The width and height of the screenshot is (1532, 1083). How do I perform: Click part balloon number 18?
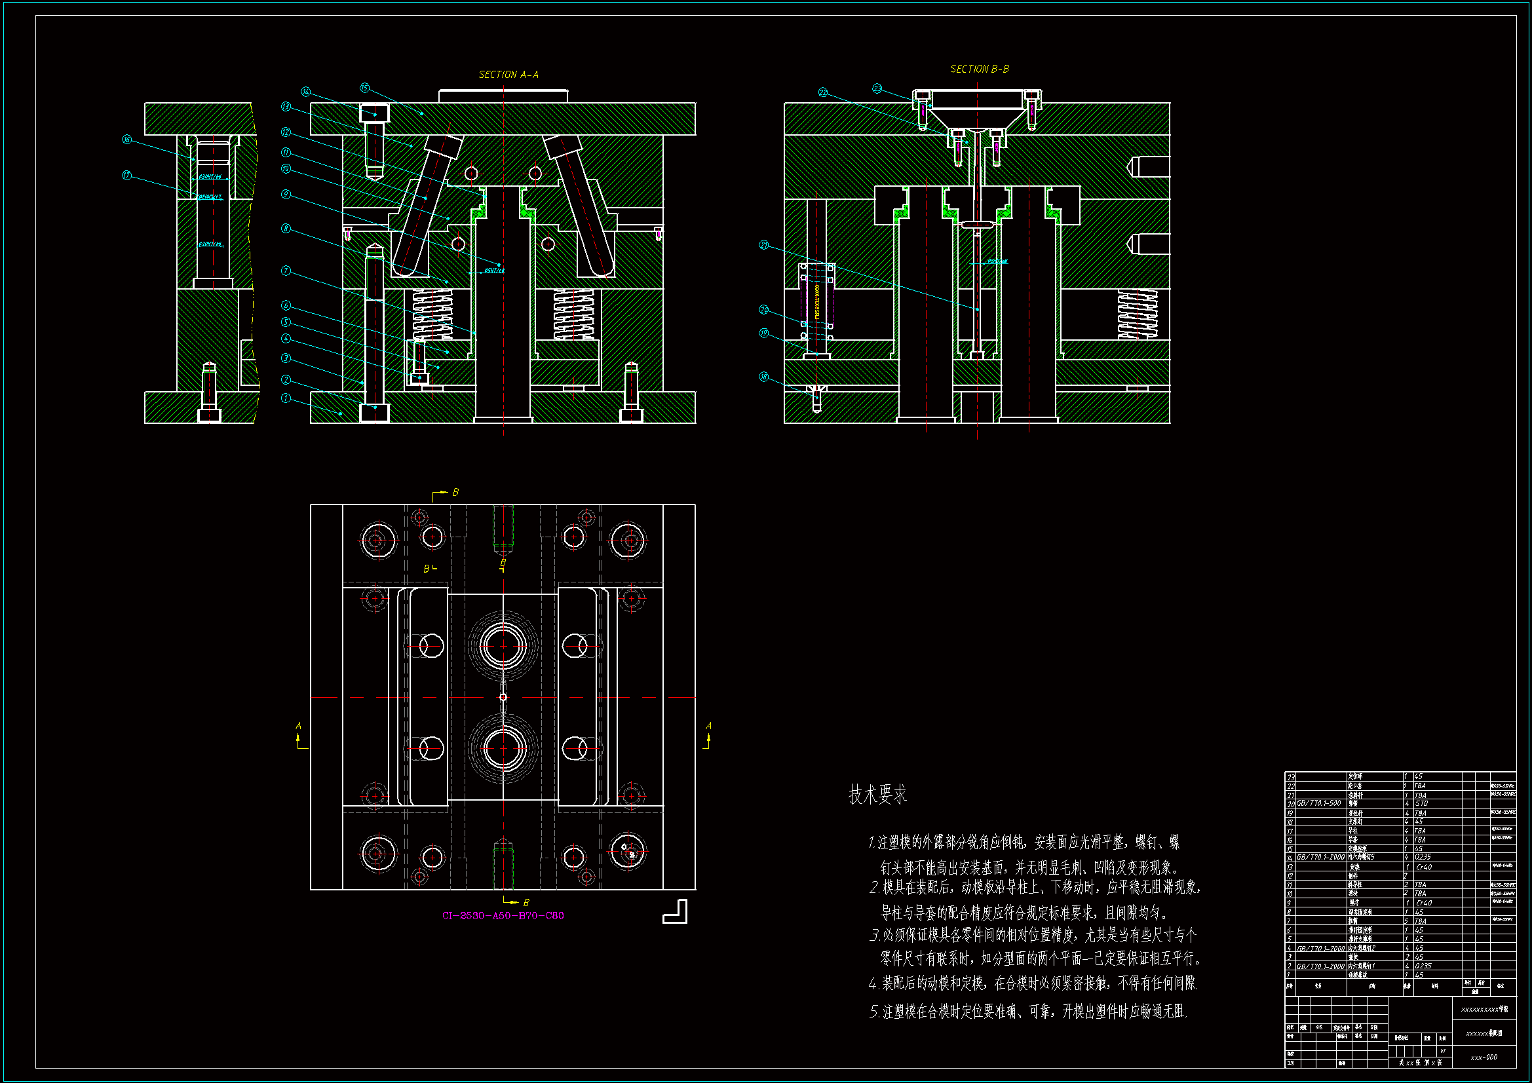pos(764,377)
